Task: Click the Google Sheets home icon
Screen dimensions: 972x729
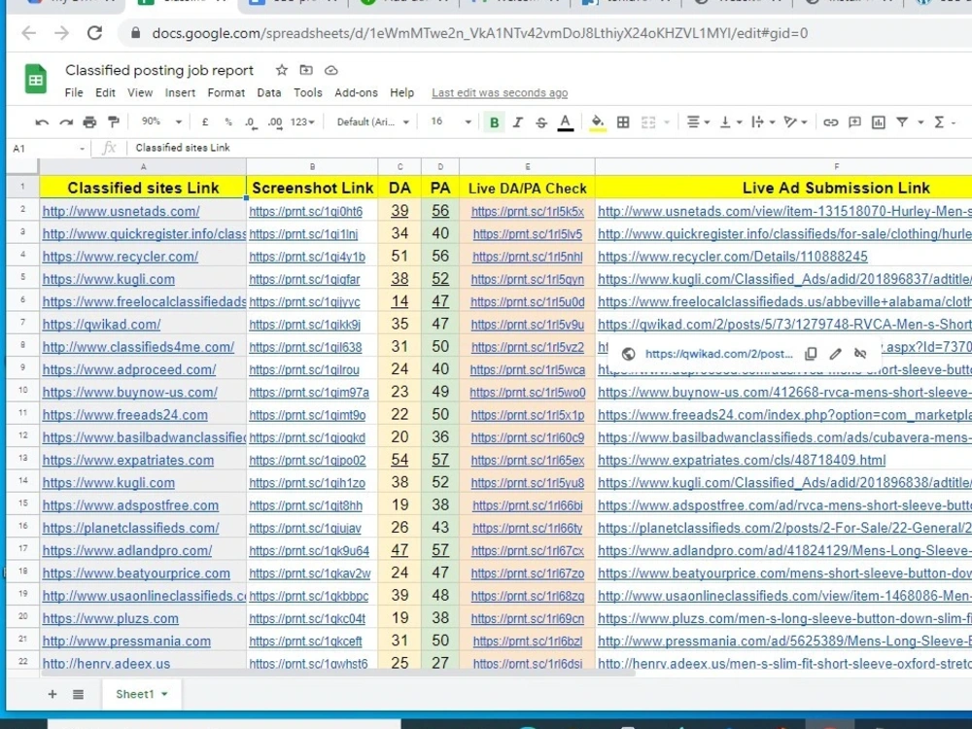Action: 36,80
